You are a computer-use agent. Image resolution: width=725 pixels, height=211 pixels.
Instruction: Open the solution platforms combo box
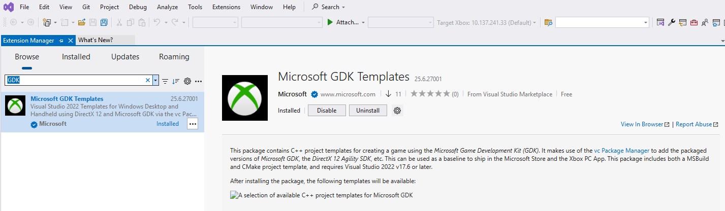pyautogui.click(x=282, y=22)
